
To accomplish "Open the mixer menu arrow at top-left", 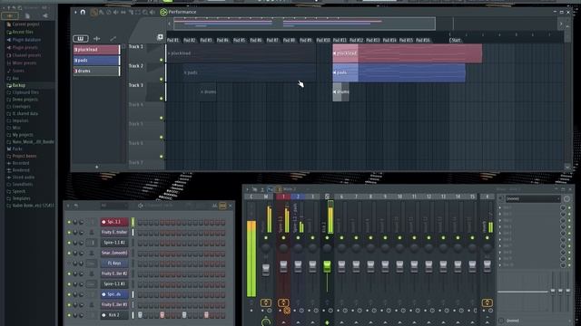I will tap(247, 189).
